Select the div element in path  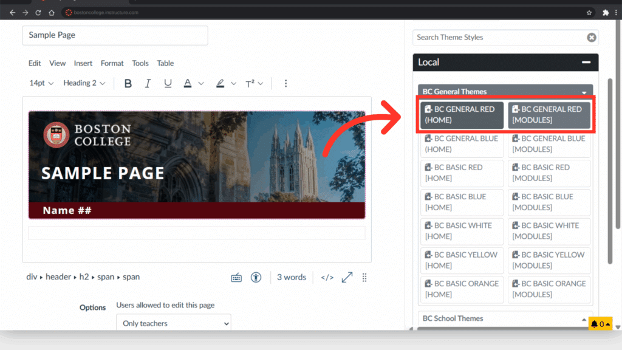pos(32,277)
